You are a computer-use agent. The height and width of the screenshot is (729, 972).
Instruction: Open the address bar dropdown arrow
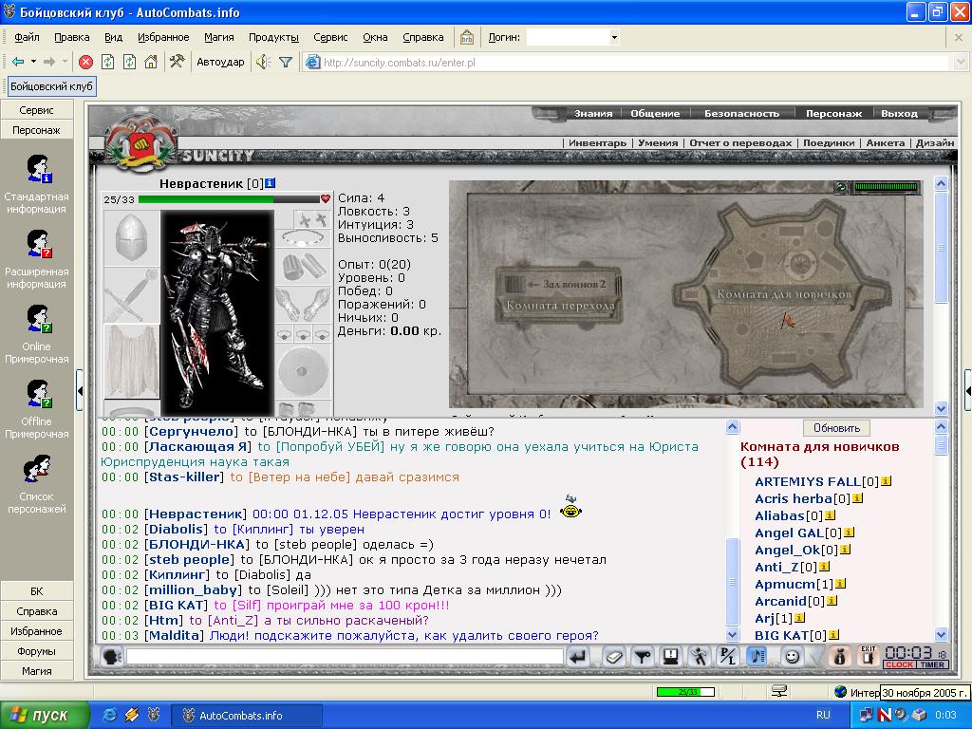coord(961,62)
